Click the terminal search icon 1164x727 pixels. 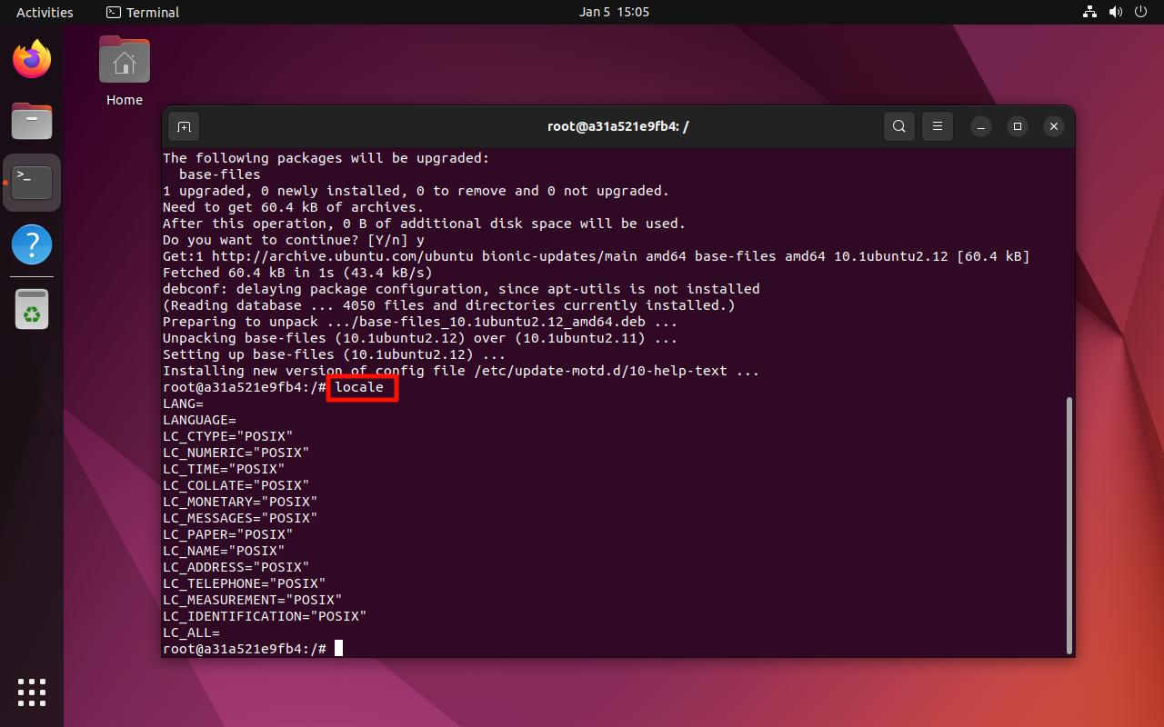pyautogui.click(x=898, y=126)
